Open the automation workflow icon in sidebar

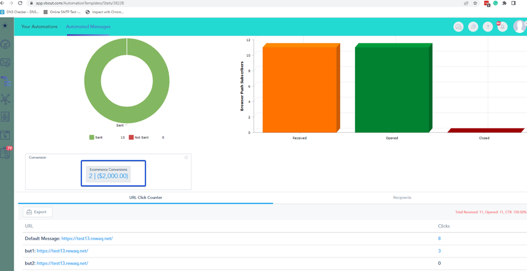6,81
